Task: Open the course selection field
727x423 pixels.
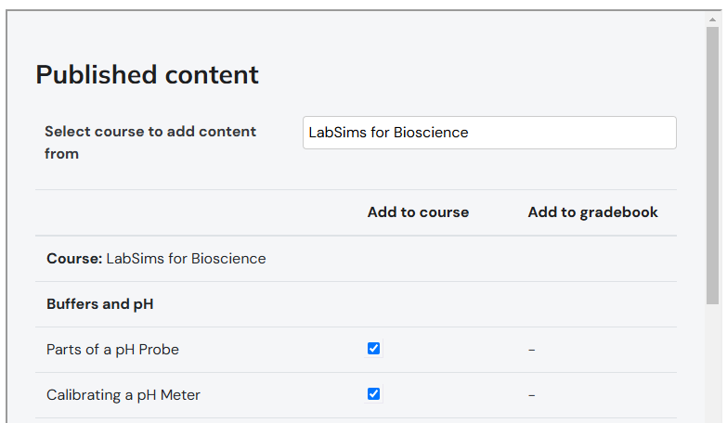Action: tap(489, 133)
